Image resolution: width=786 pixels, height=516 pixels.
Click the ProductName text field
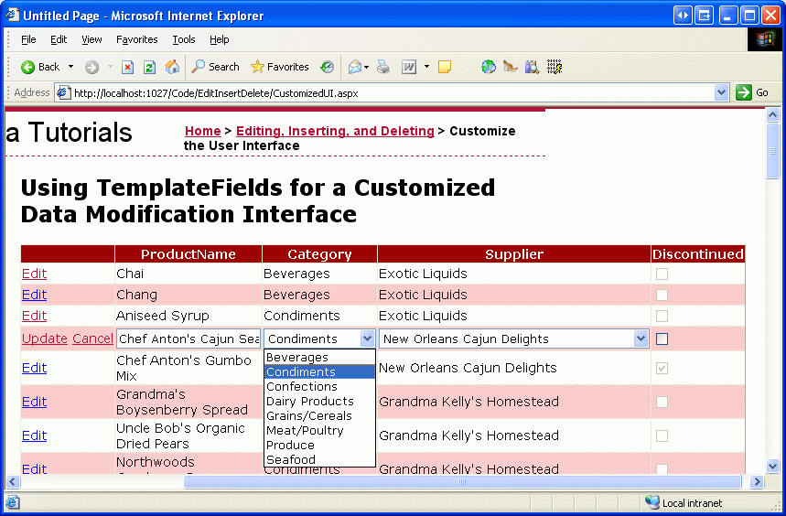pyautogui.click(x=188, y=339)
